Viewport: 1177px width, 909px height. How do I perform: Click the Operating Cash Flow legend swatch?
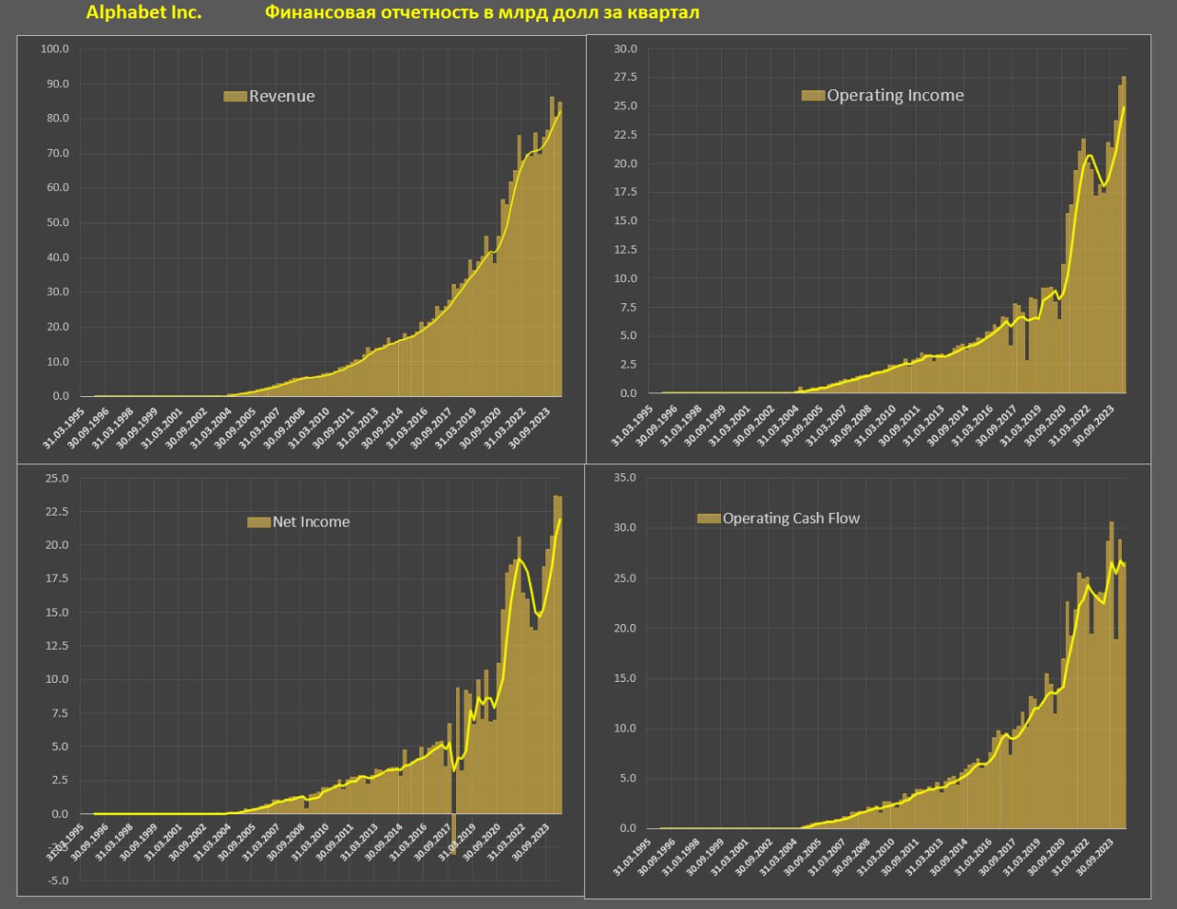(x=708, y=518)
